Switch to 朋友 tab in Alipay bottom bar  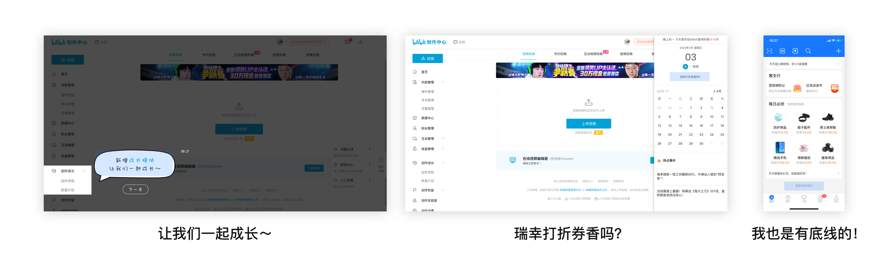(x=820, y=198)
